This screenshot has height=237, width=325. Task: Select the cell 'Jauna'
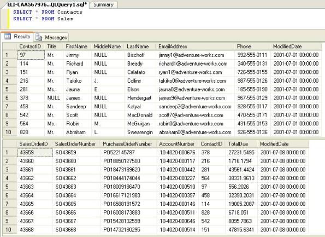(x=77, y=89)
